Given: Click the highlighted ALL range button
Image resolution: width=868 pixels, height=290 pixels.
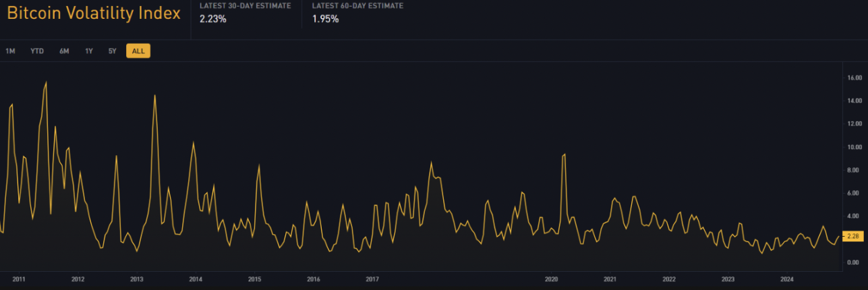Looking at the screenshot, I should (x=138, y=51).
